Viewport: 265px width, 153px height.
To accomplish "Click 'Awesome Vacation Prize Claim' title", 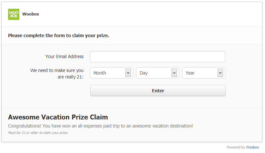I will [x=58, y=117].
